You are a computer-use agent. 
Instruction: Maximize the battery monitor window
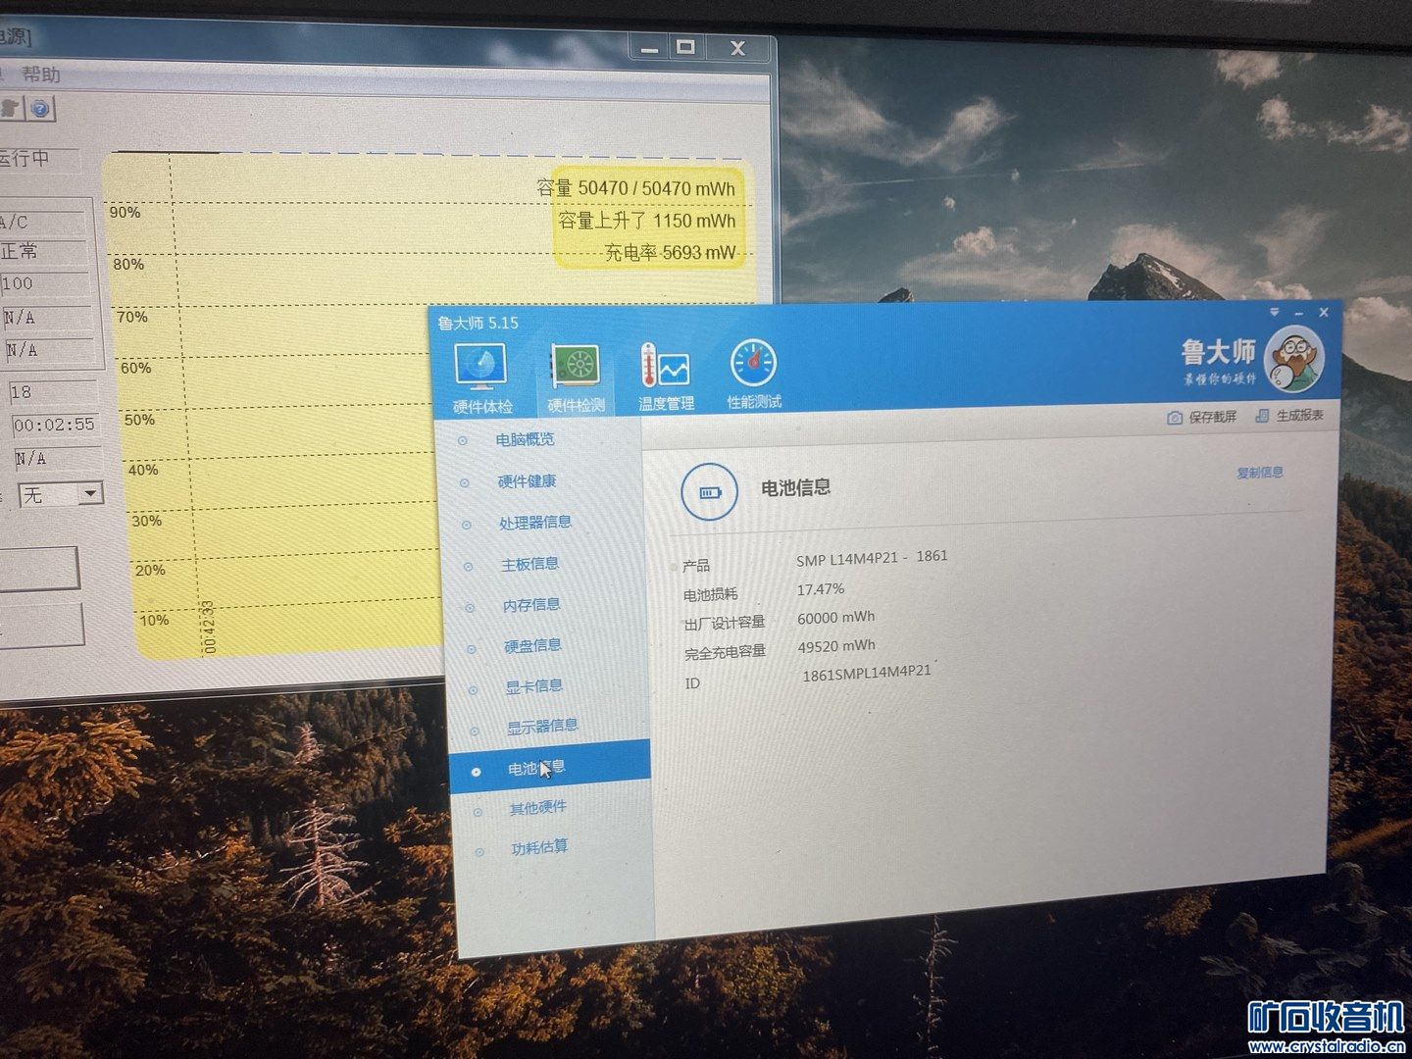point(685,46)
